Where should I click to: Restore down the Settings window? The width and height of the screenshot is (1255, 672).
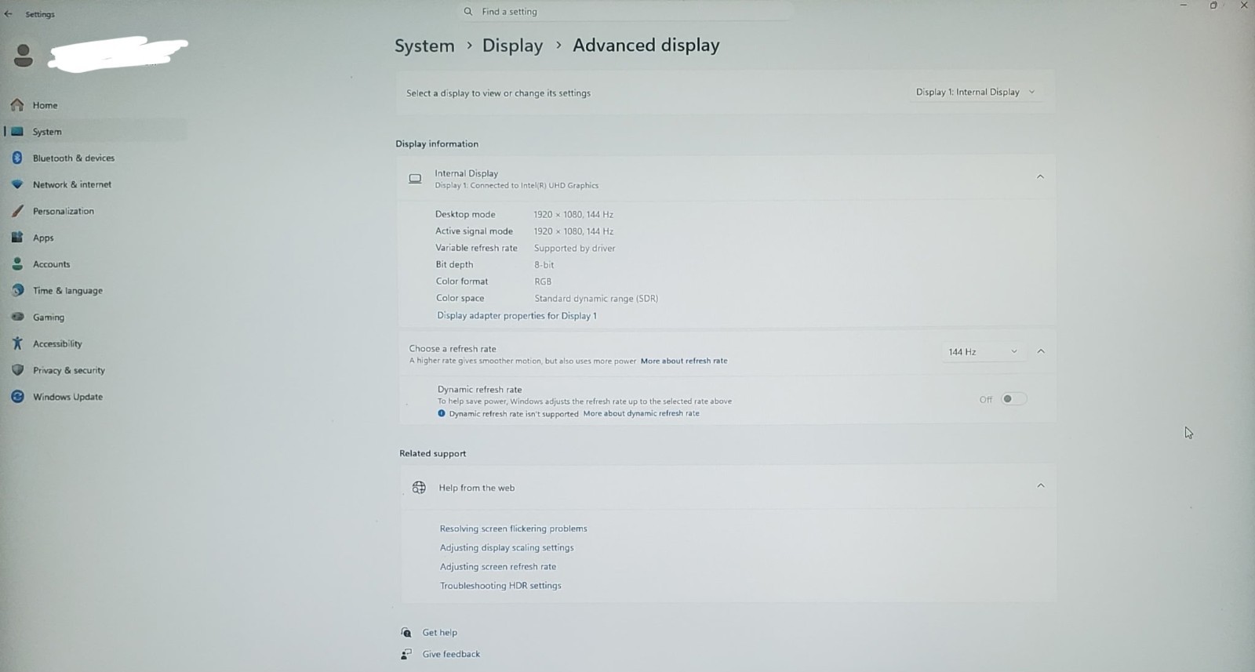1213,5
